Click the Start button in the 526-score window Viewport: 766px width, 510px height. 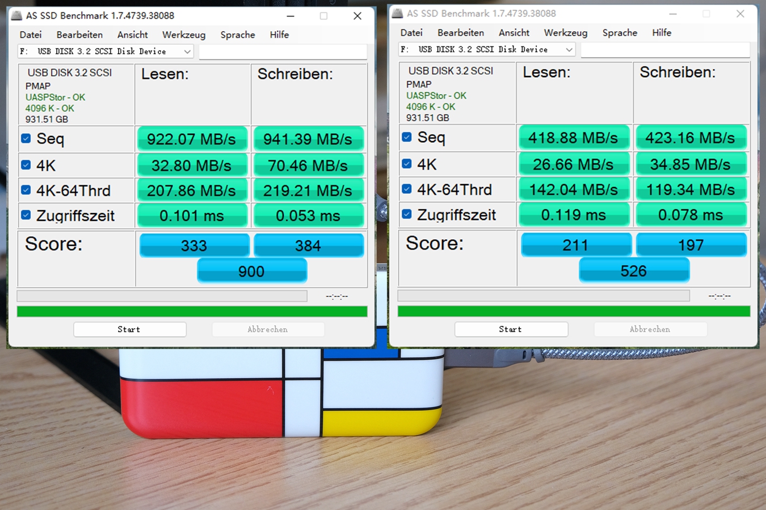(x=511, y=329)
